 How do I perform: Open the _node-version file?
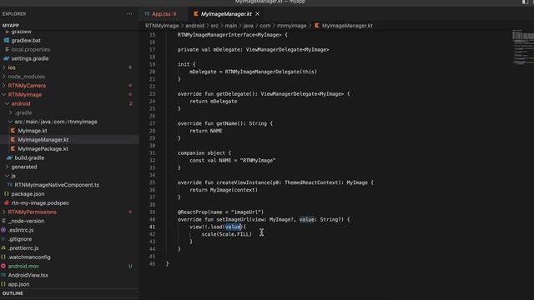pyautogui.click(x=26, y=221)
